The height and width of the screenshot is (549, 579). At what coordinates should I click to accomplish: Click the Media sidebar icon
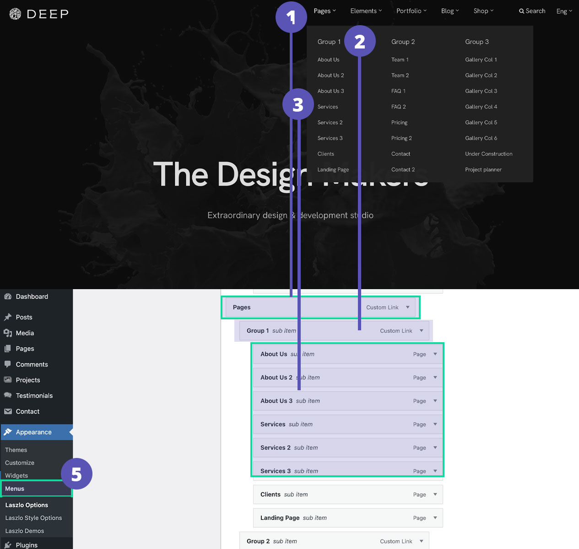(x=8, y=333)
